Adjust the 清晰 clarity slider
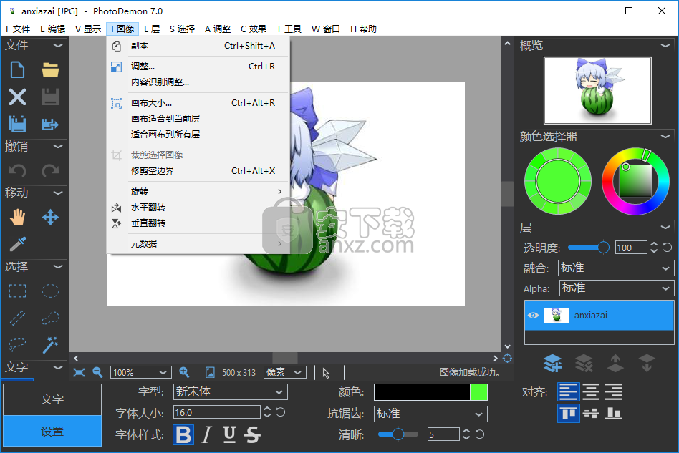The width and height of the screenshot is (679, 453). (398, 434)
